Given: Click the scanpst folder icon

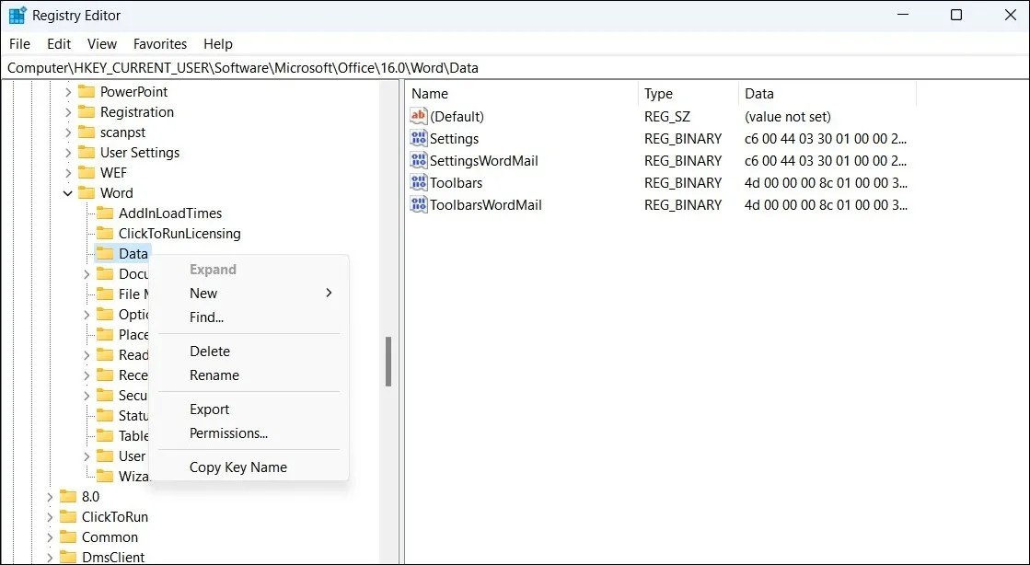Looking at the screenshot, I should click(86, 133).
